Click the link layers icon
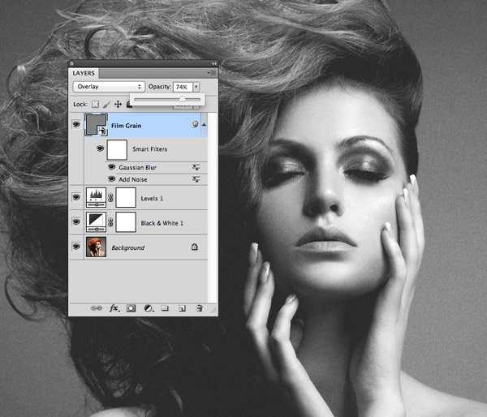Image resolution: width=487 pixels, height=417 pixels. tap(96, 309)
